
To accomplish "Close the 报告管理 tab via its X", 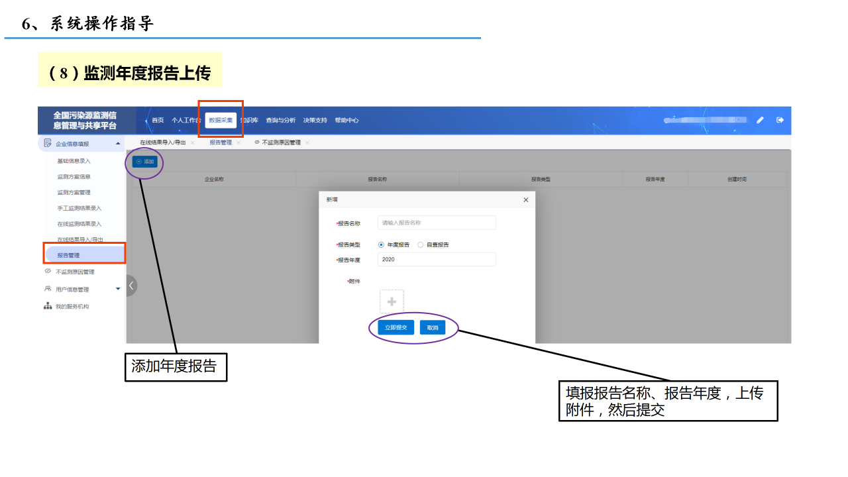I will tap(238, 142).
